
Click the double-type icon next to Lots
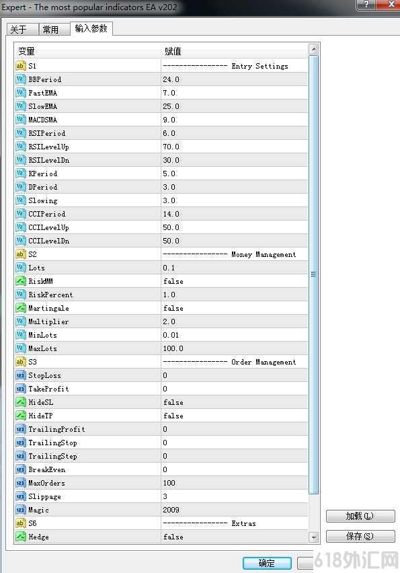[20, 268]
